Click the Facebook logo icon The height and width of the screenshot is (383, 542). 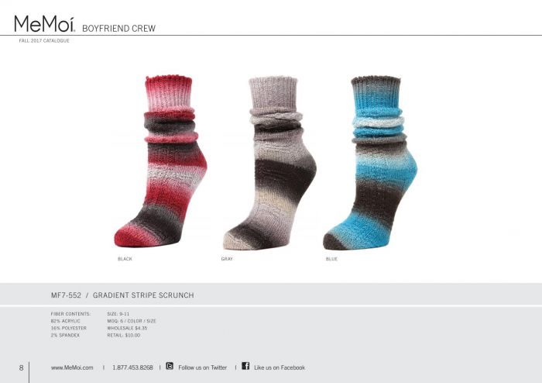tap(245, 366)
